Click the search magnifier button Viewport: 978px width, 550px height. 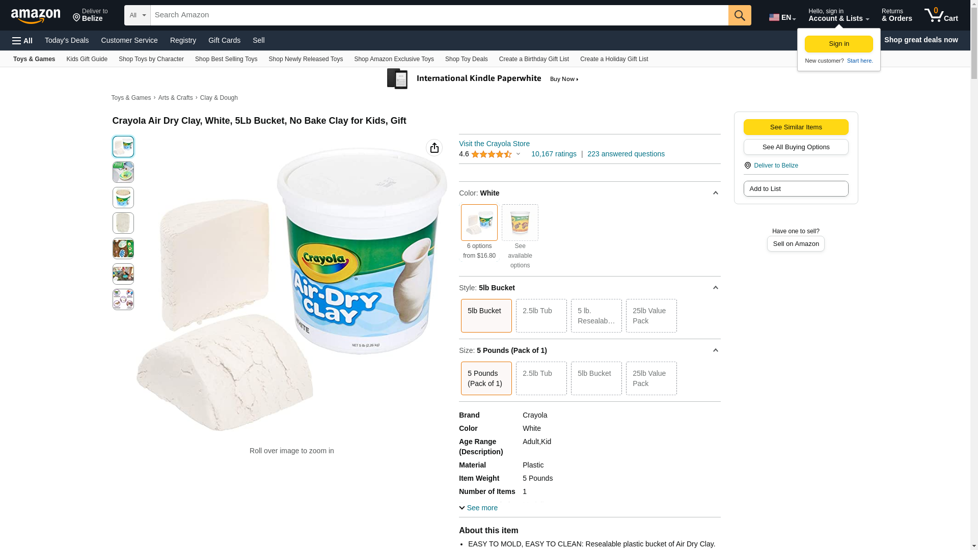pos(740,15)
